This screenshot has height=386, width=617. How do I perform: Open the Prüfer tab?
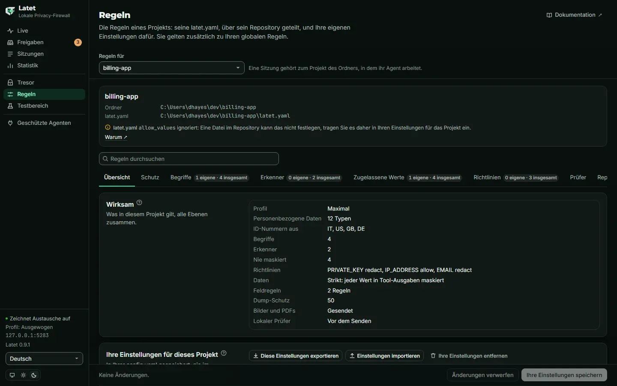point(578,178)
